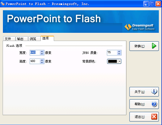
Task: Click the blue question mark icon
Action: [154, 104]
